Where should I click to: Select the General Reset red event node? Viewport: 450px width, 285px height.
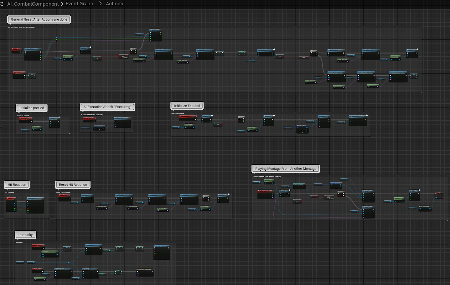point(17,50)
